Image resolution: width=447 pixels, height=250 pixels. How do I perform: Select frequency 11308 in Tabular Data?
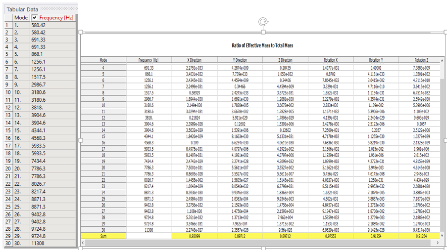click(x=53, y=243)
